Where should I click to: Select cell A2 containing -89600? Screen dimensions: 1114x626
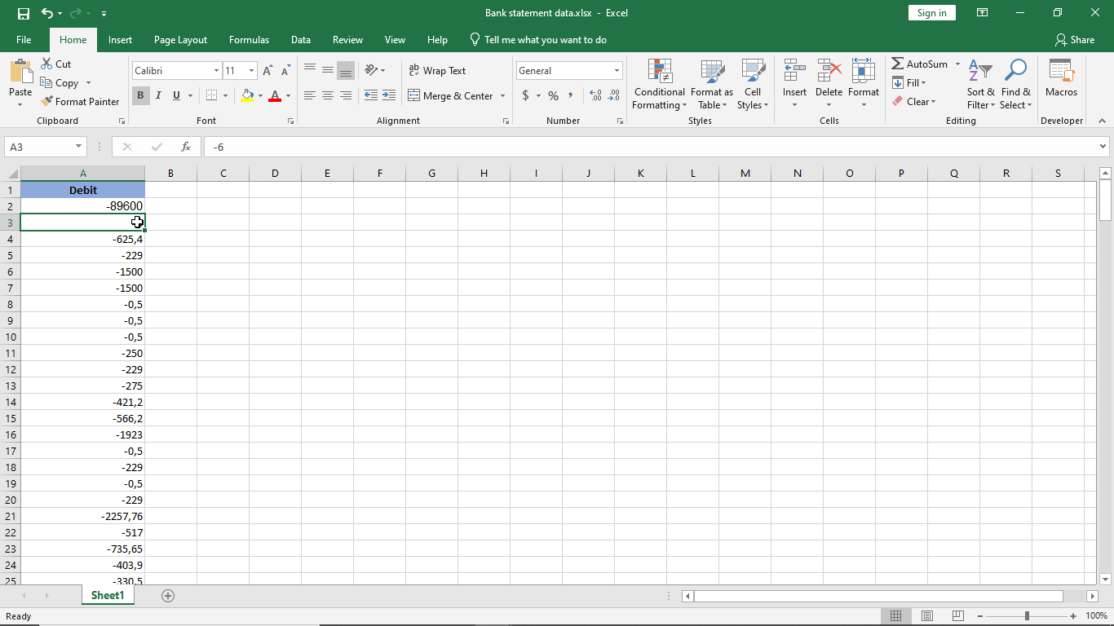pyautogui.click(x=83, y=206)
